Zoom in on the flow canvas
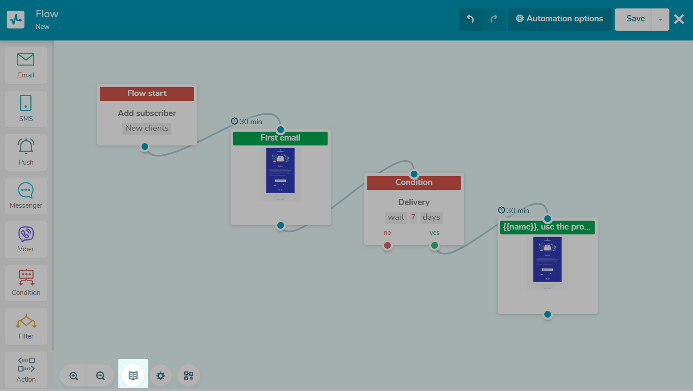This screenshot has height=391, width=693. coord(73,376)
